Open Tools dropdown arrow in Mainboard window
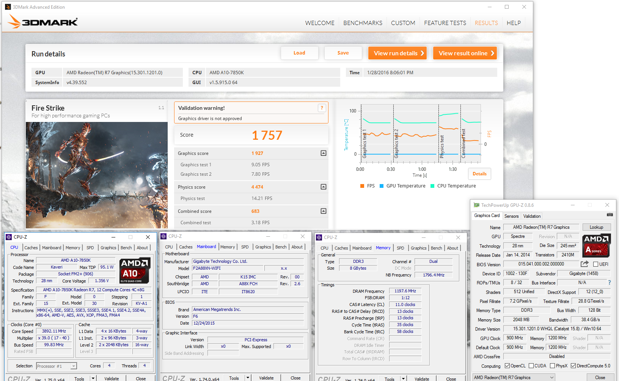Viewport: 619px width, 381px height. coord(248,378)
